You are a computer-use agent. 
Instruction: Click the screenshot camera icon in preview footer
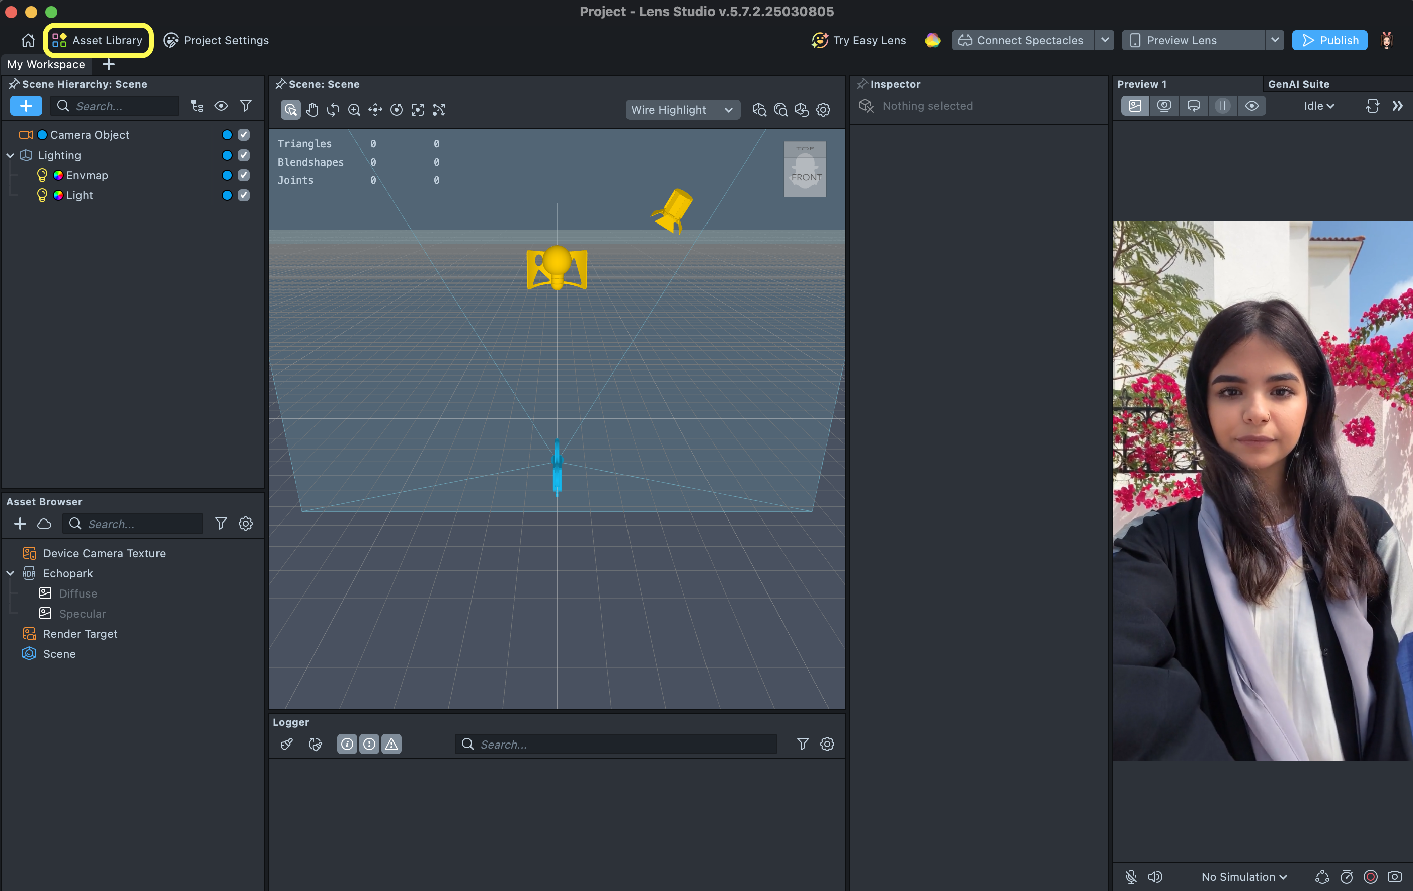pyautogui.click(x=1395, y=877)
